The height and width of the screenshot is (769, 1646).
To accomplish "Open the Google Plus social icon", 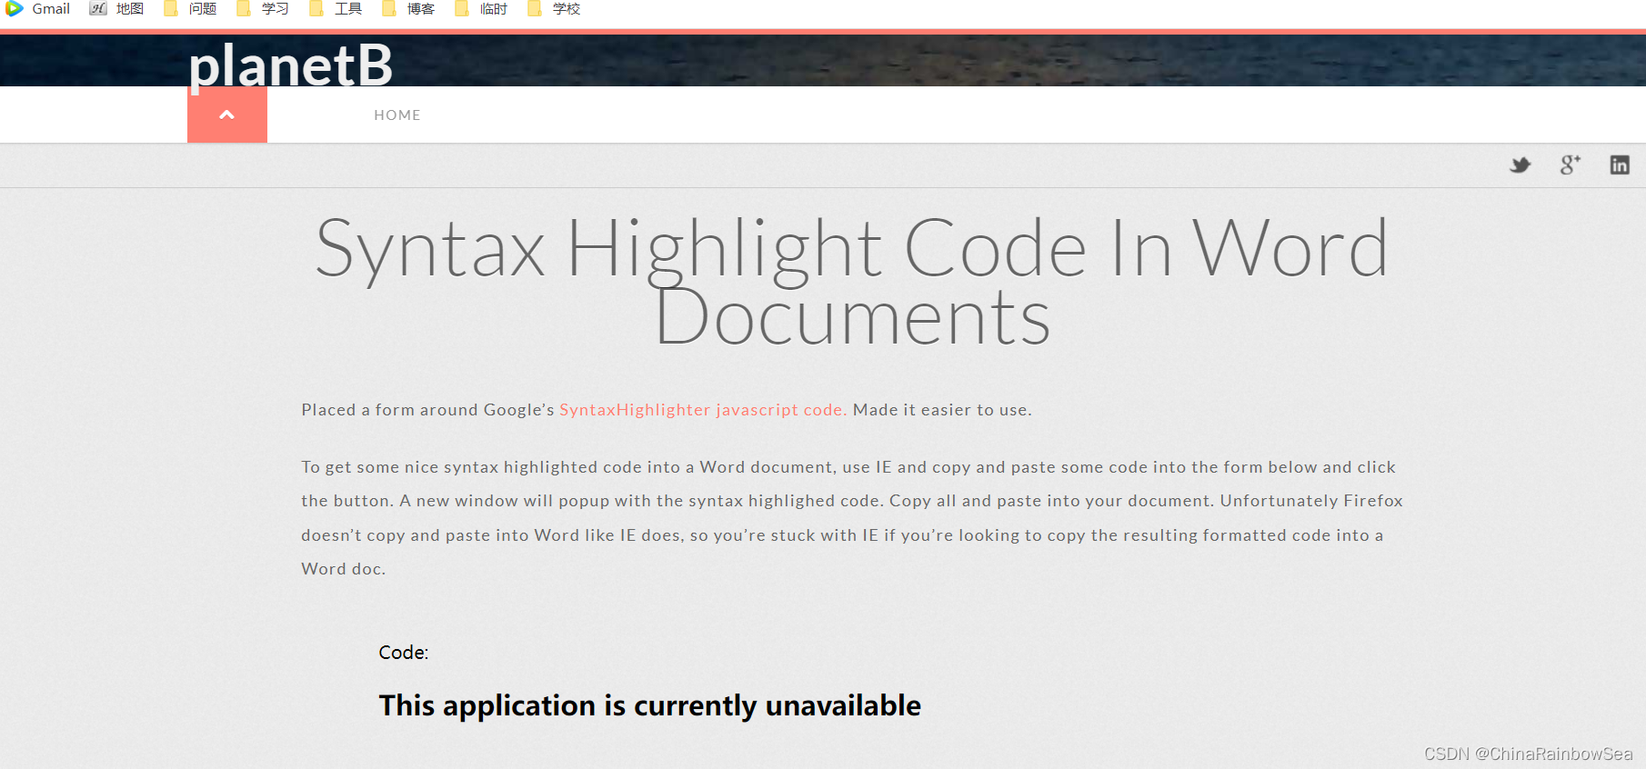I will click(x=1571, y=165).
